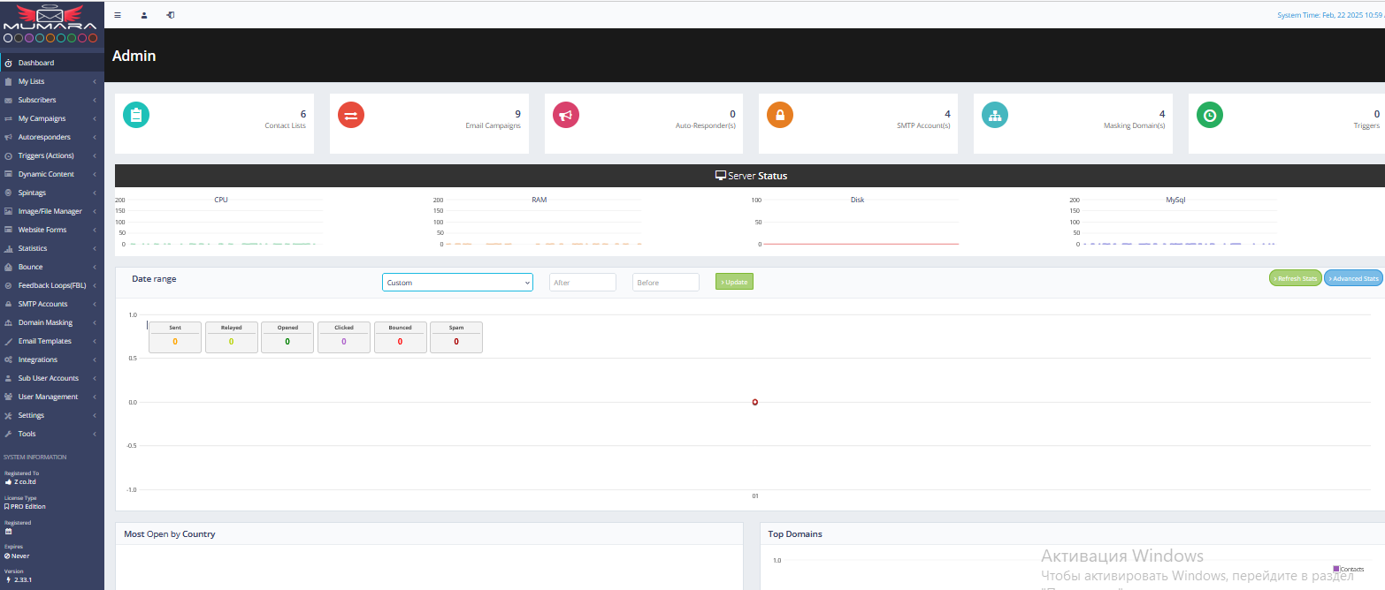The width and height of the screenshot is (1385, 590).
Task: Select Dashboard in the sidebar
Action: click(x=36, y=63)
